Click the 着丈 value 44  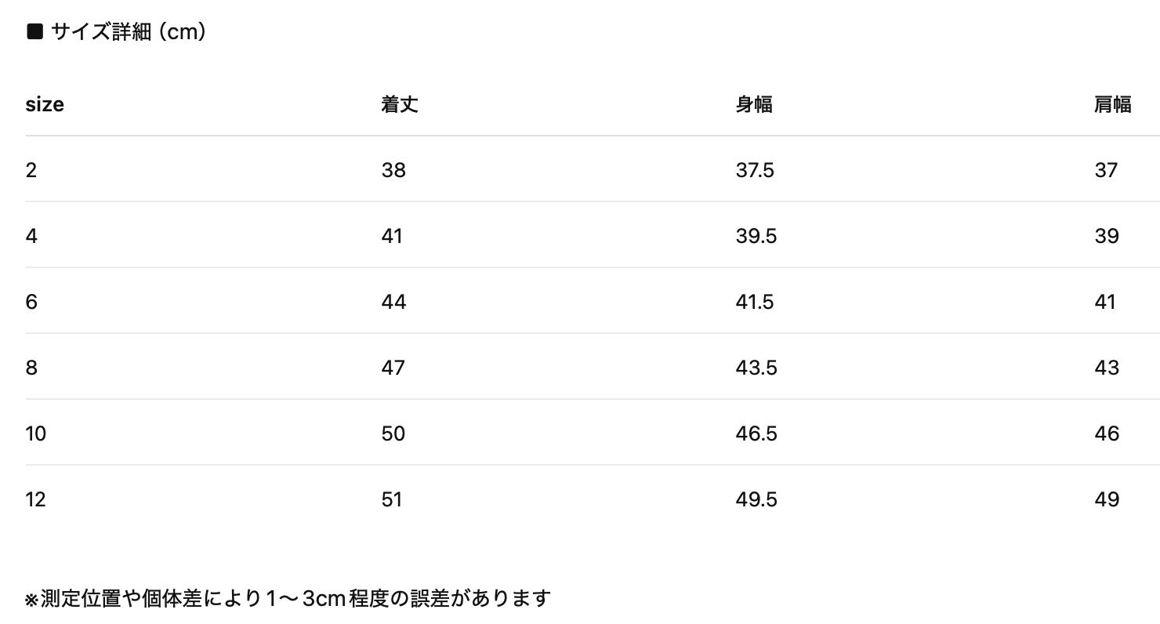(393, 302)
